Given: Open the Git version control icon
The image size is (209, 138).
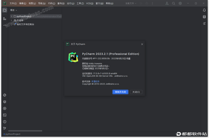Looking at the screenshot, I should click(x=5, y=128).
